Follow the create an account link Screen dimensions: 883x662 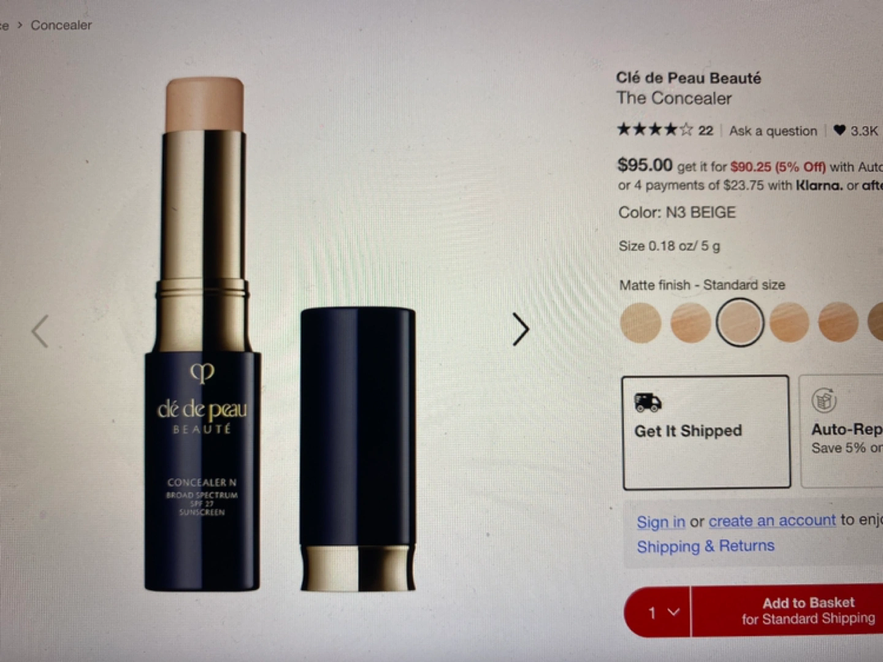[772, 520]
